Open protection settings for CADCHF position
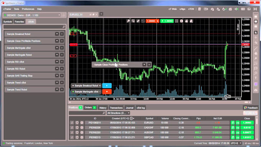 point(77,128)
